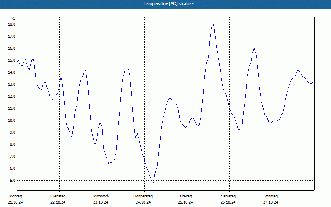Click the 14,0 axis value
The height and width of the screenshot is (207, 331).
pyautogui.click(x=12, y=72)
